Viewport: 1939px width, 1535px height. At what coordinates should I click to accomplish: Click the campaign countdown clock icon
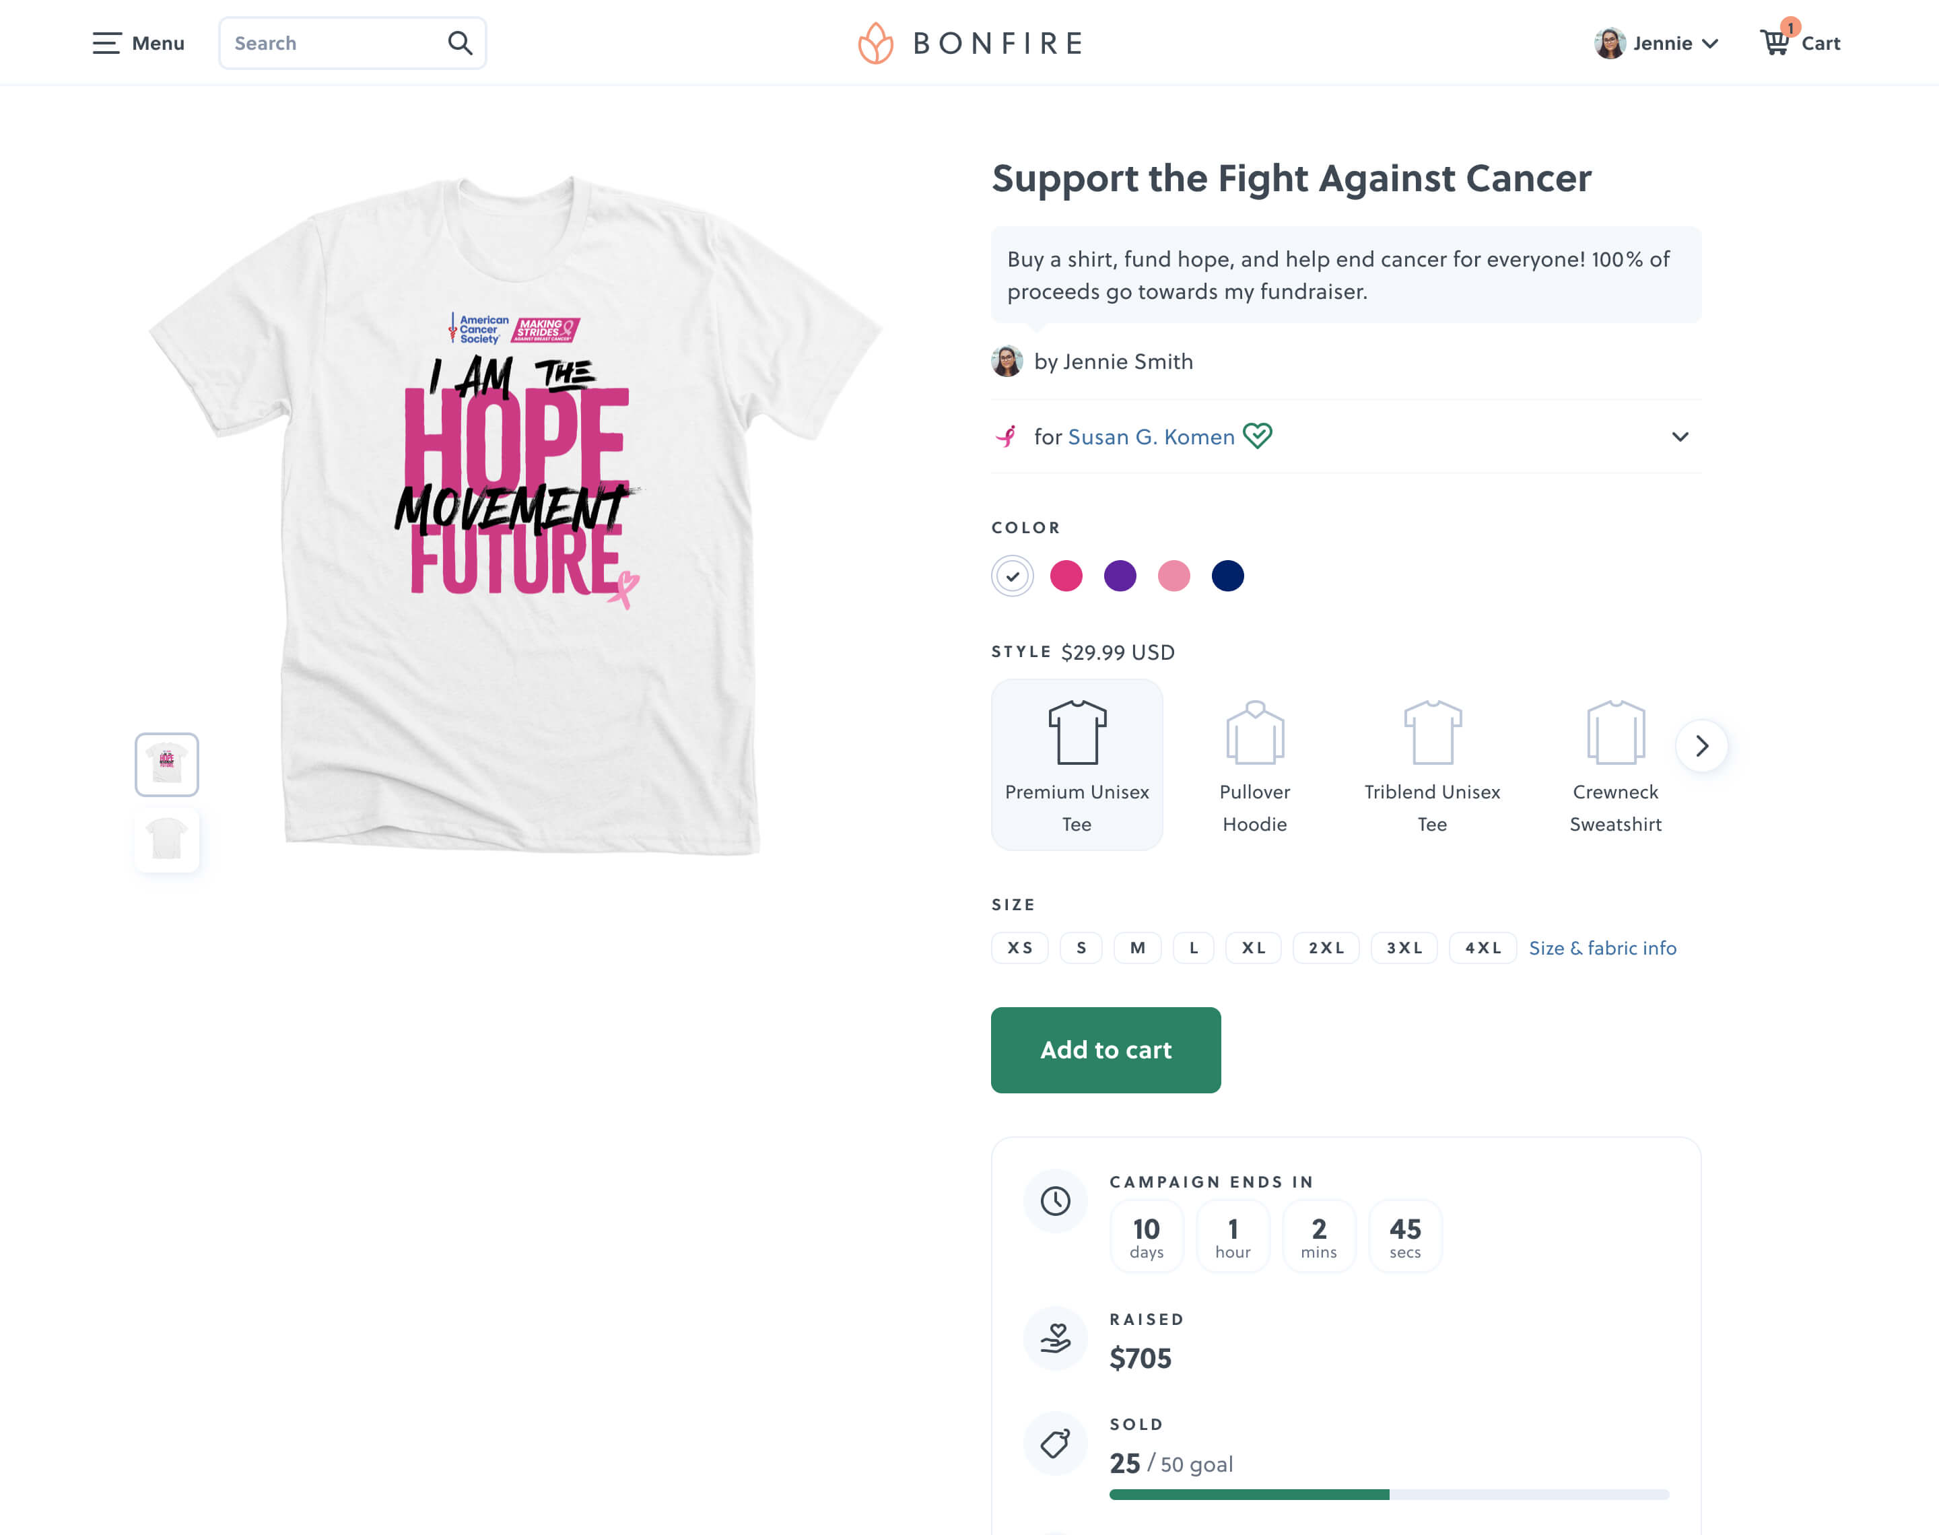1055,1200
